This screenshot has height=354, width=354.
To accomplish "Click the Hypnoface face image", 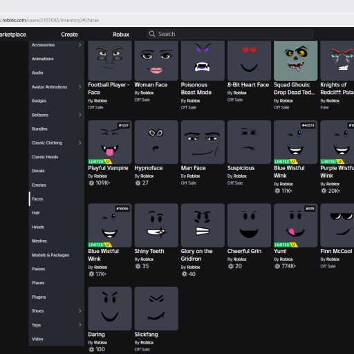I will click(x=156, y=142).
